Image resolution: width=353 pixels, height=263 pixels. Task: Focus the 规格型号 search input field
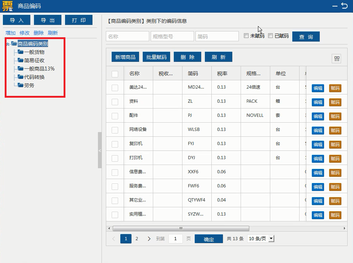tap(172, 36)
